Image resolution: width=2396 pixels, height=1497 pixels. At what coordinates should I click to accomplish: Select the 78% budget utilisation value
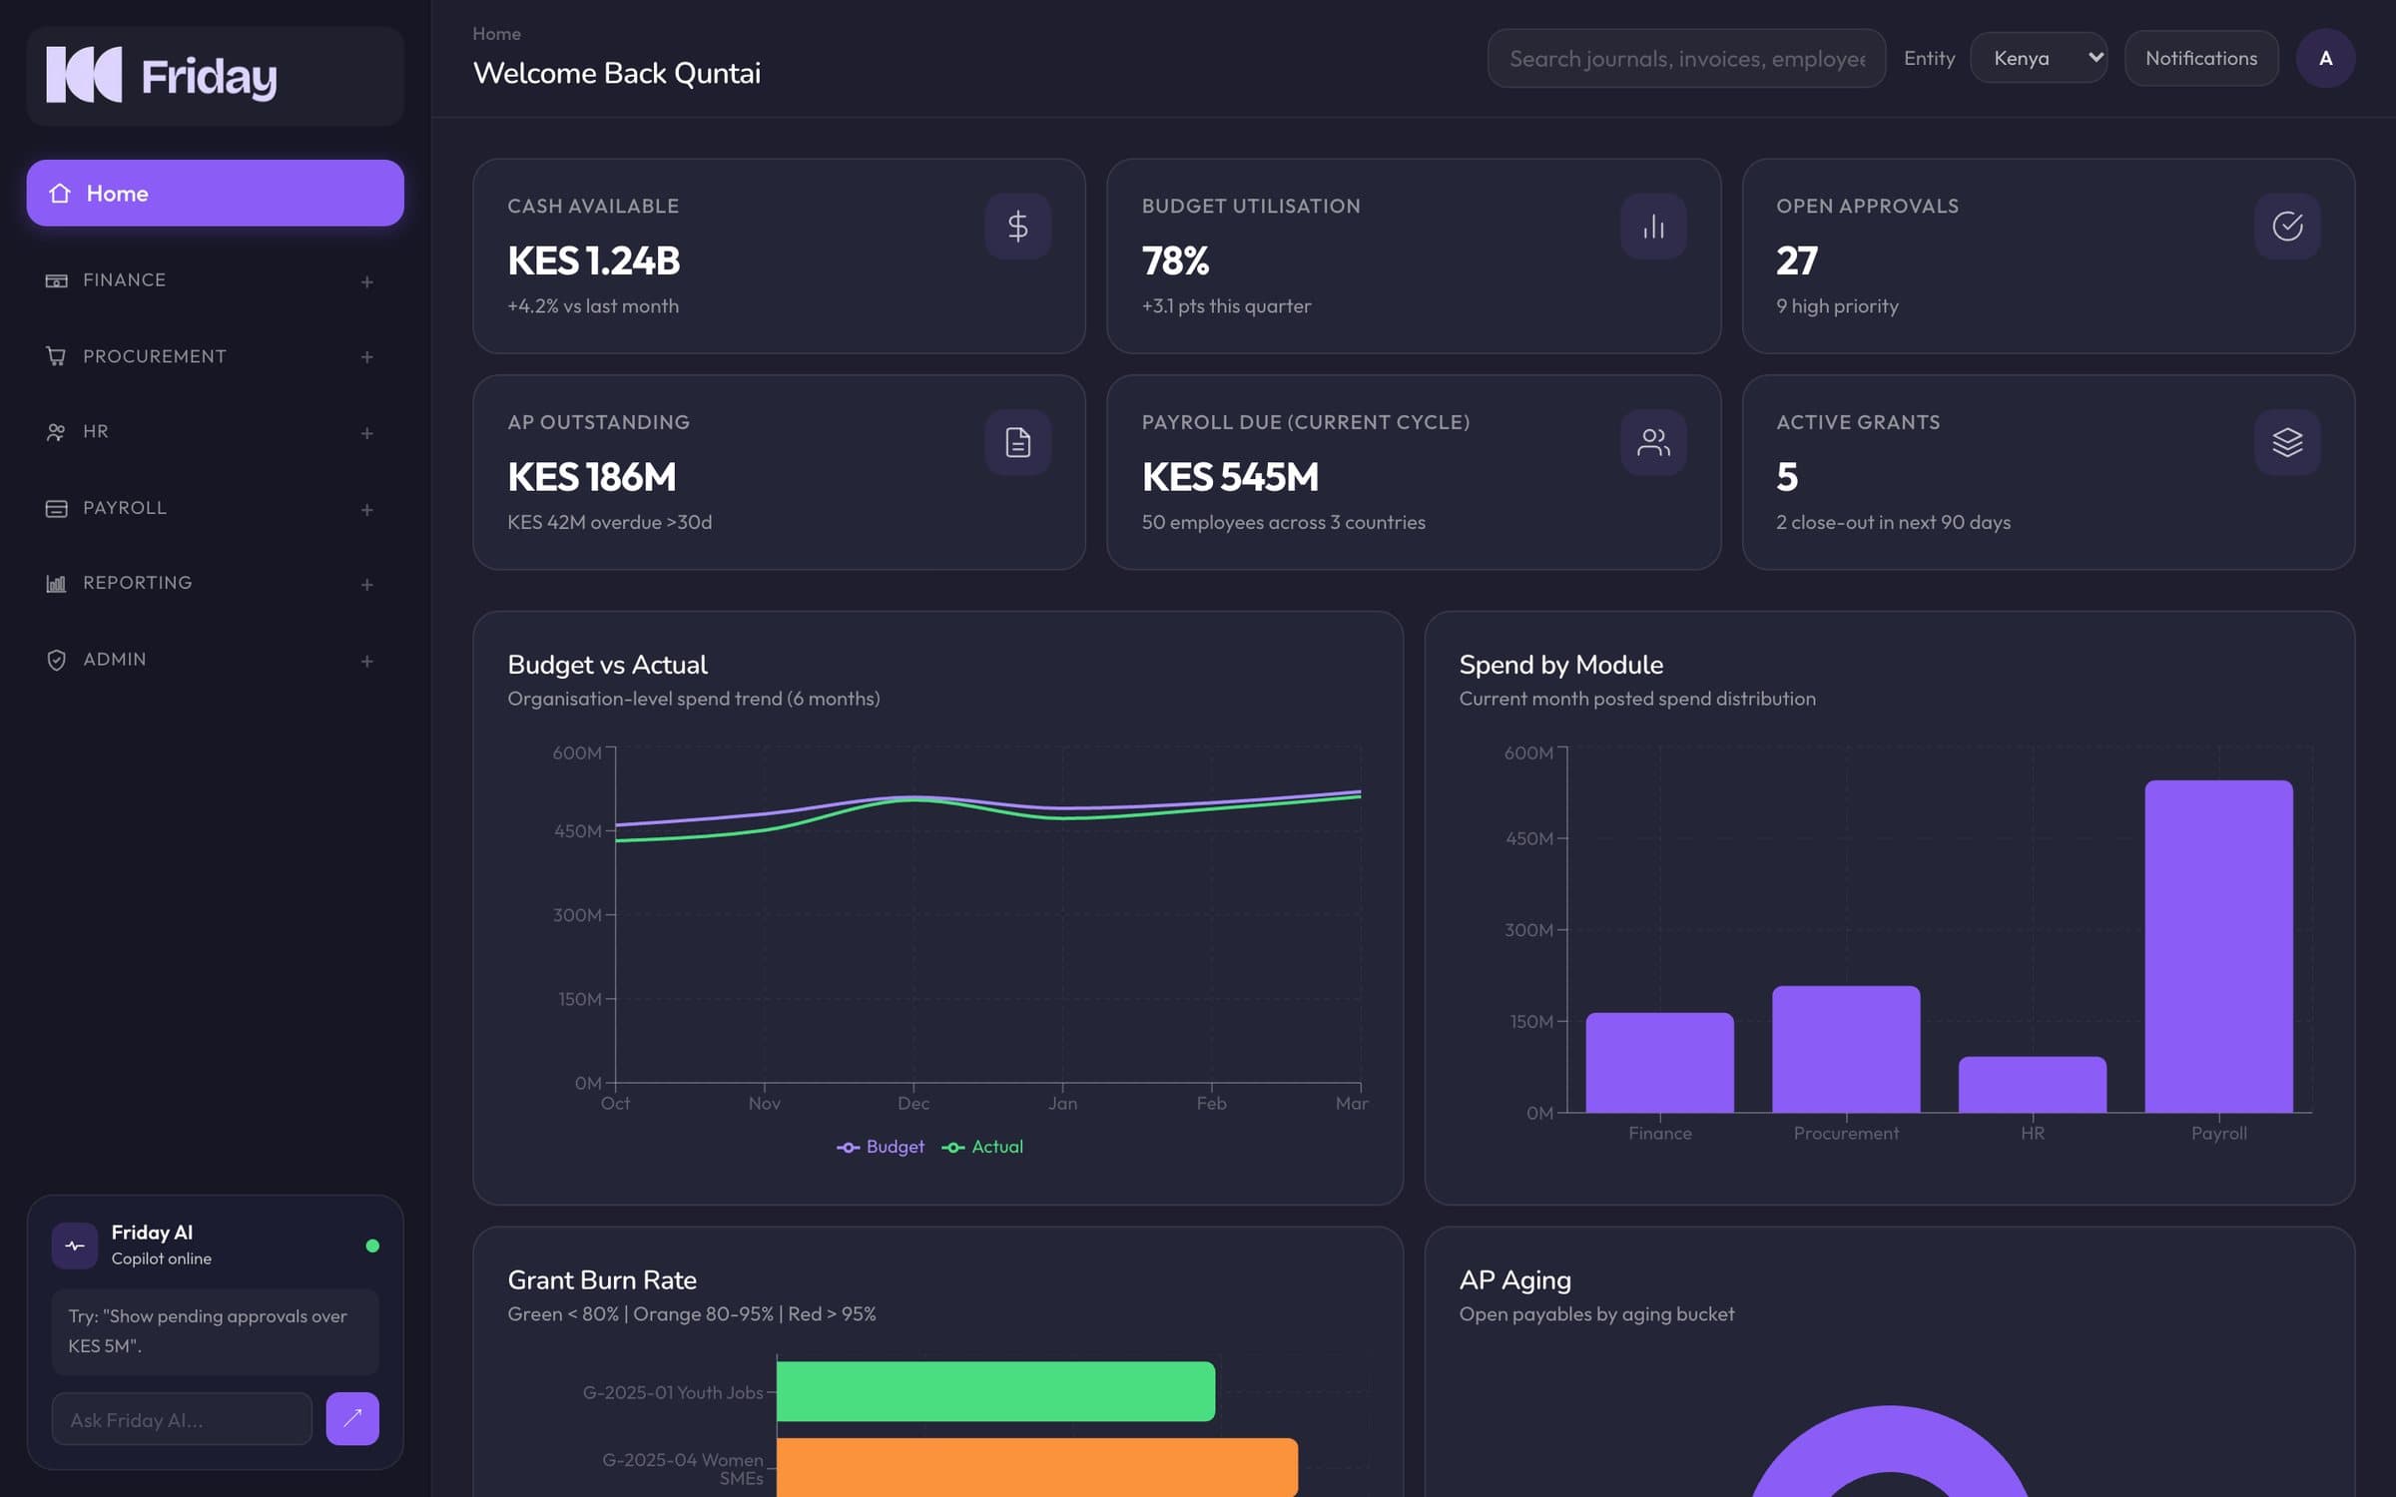(1175, 260)
